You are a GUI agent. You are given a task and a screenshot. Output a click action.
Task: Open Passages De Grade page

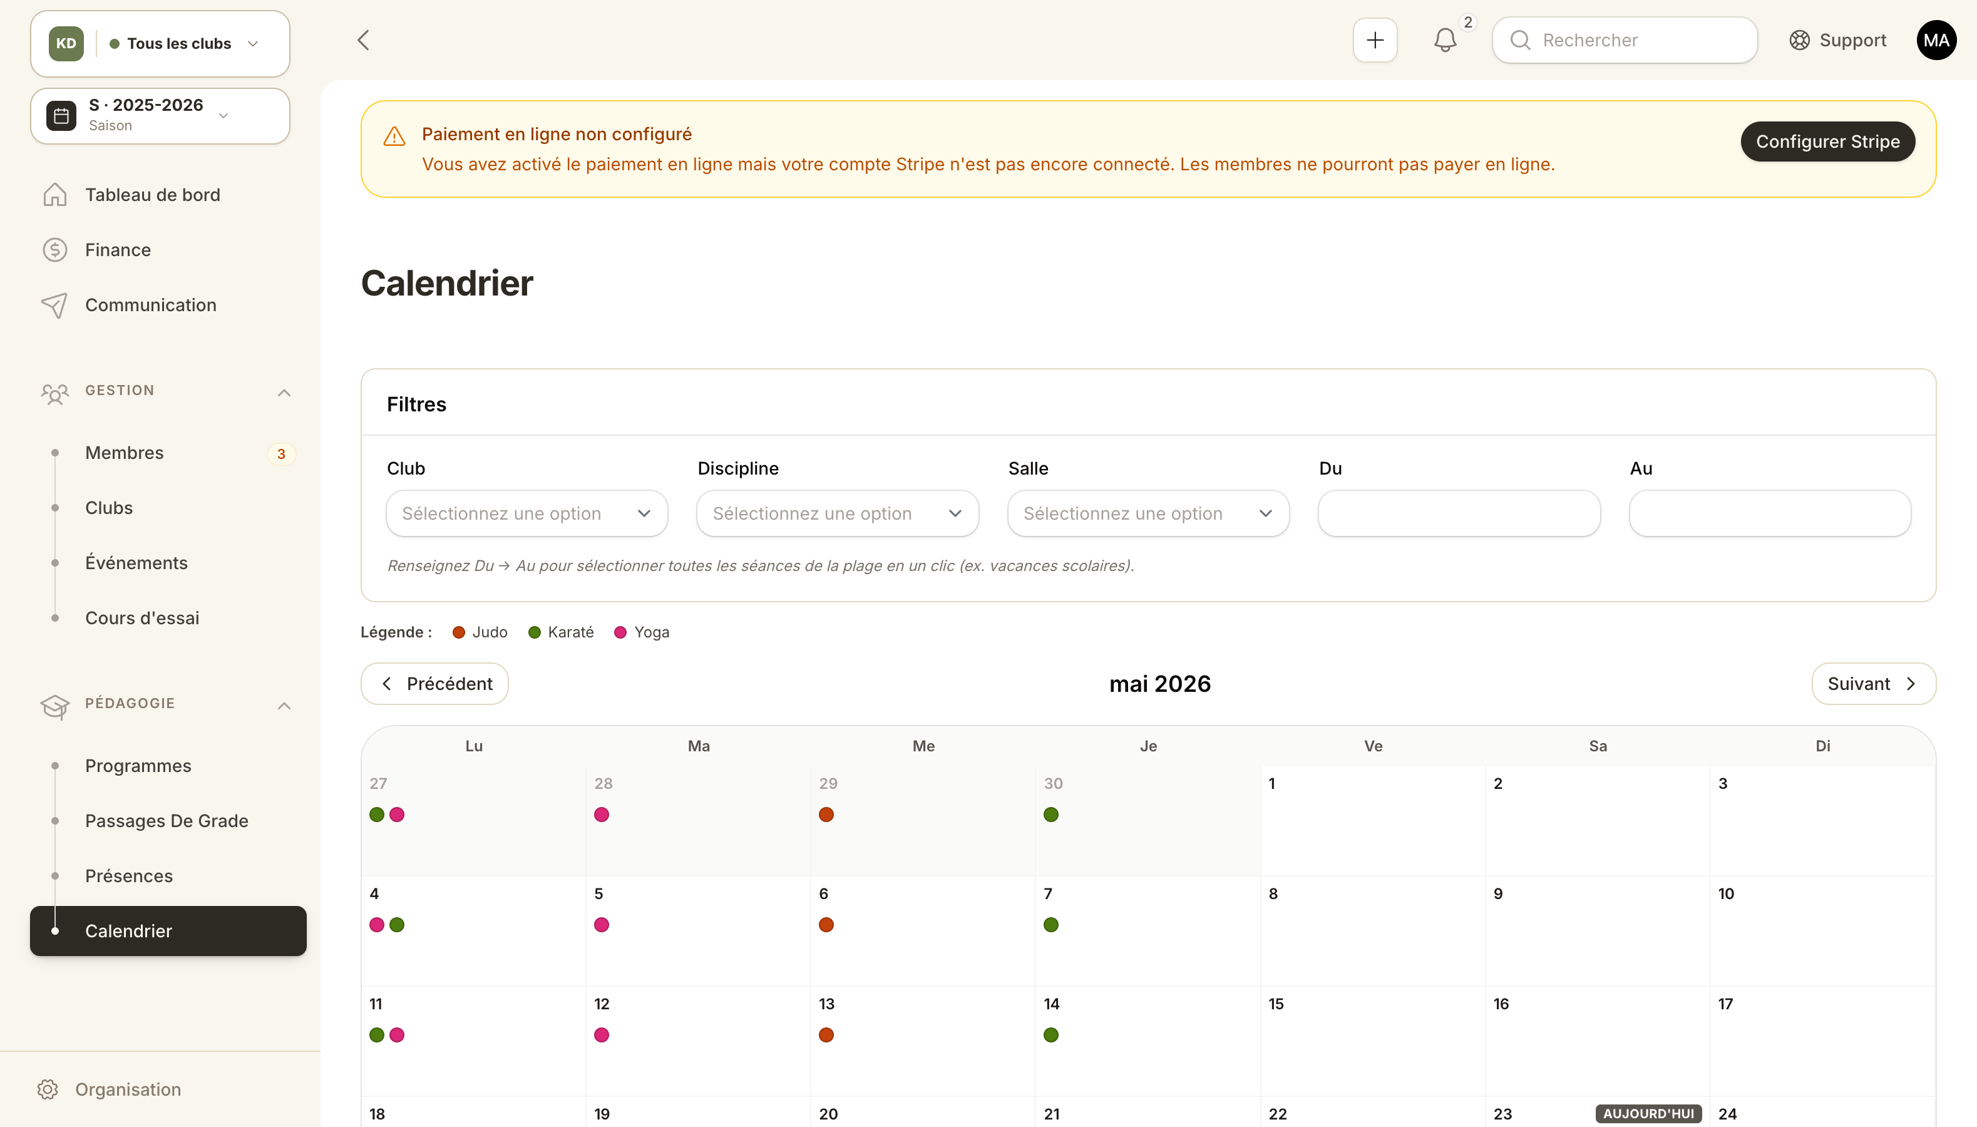pyautogui.click(x=168, y=820)
